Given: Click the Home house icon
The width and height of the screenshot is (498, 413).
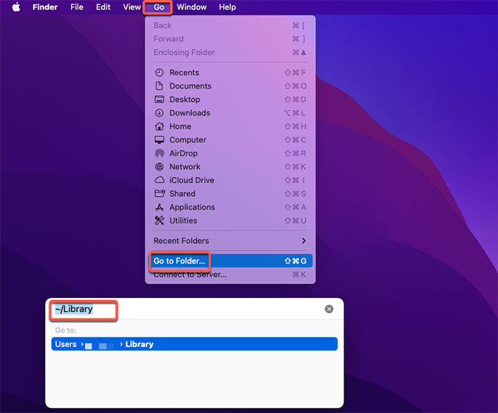Looking at the screenshot, I should click(160, 127).
